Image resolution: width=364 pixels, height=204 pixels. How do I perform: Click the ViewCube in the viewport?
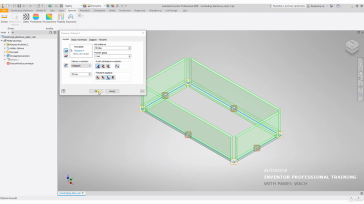coord(352,46)
